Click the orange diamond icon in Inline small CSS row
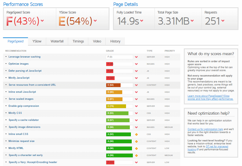This screenshot has height=166, width=242. click(x=136, y=134)
